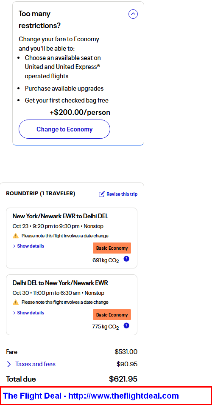Open Revise this trip link

118,194
